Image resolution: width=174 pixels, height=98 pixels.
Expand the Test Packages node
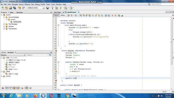tap(4, 24)
